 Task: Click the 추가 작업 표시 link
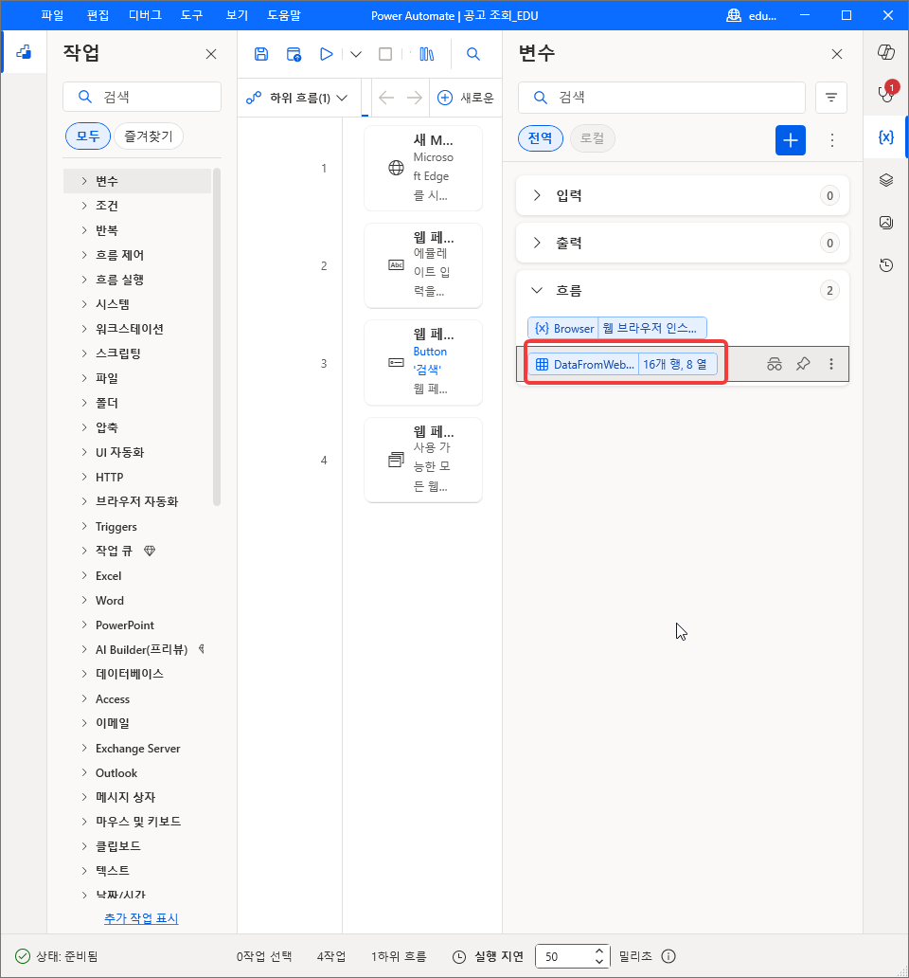141,918
